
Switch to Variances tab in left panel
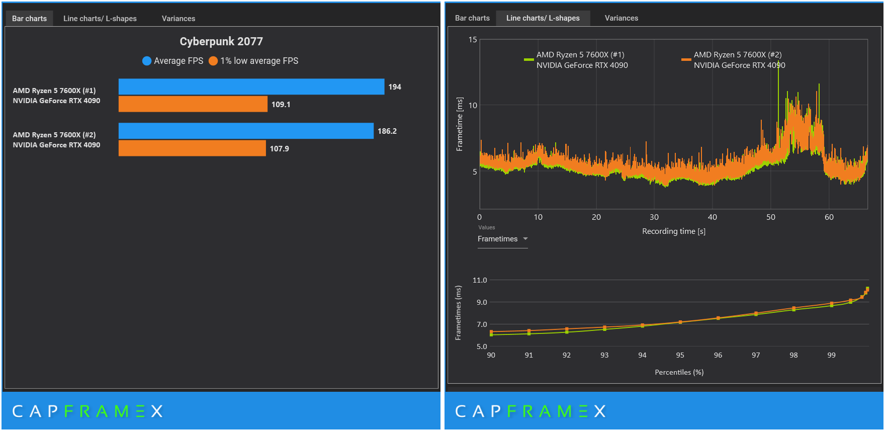click(x=179, y=19)
